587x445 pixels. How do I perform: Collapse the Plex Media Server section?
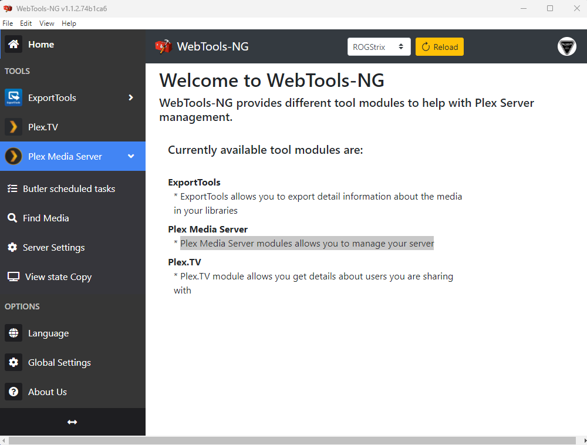point(130,156)
